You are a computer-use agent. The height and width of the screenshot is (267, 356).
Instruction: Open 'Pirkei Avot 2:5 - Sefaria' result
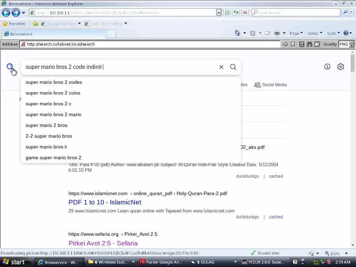point(103,243)
